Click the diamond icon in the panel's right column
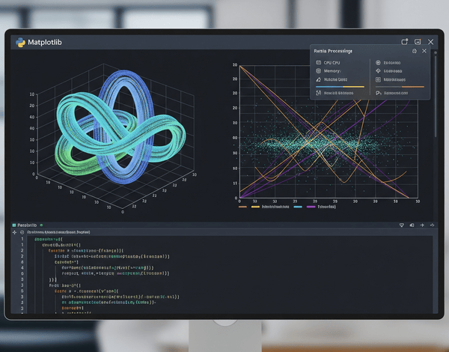 coord(377,71)
